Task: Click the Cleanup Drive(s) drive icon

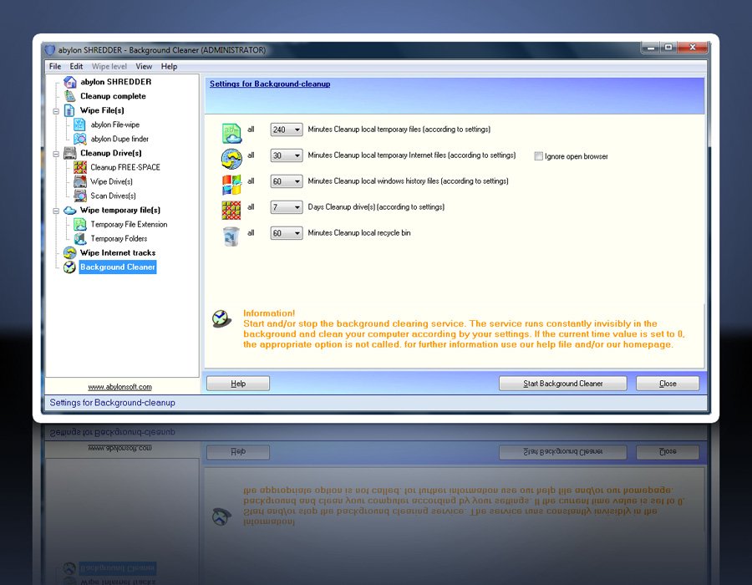Action: pyautogui.click(x=70, y=154)
